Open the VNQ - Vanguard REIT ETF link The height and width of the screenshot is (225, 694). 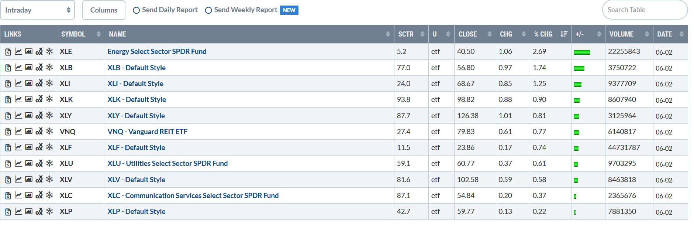coord(148,132)
